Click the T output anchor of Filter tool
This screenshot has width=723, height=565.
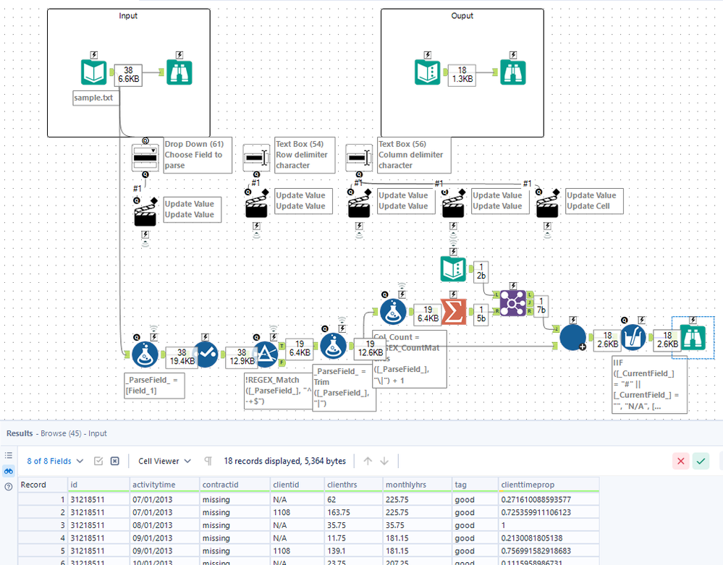[x=282, y=346]
